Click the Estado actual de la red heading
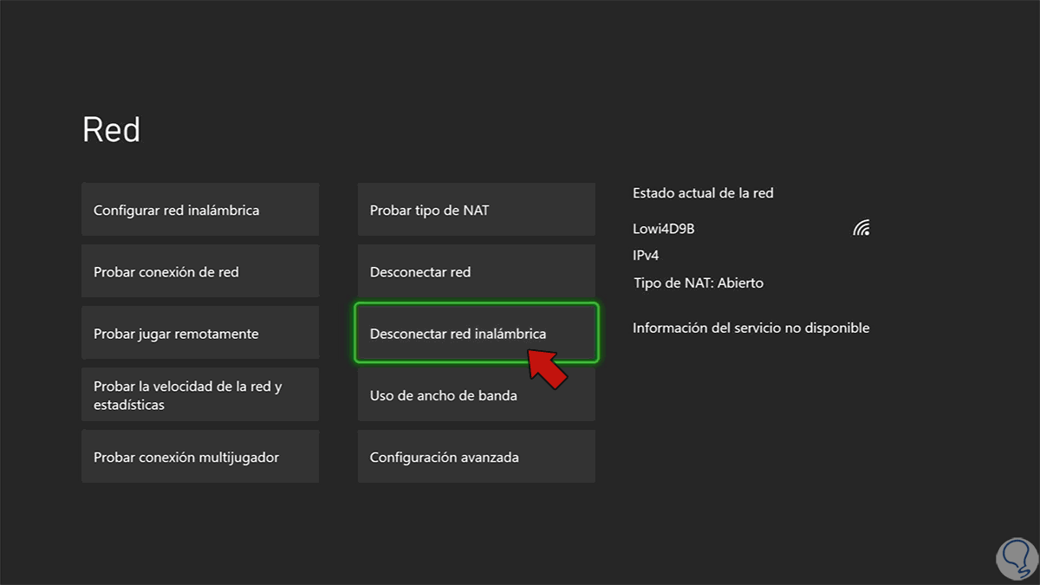 click(x=703, y=193)
